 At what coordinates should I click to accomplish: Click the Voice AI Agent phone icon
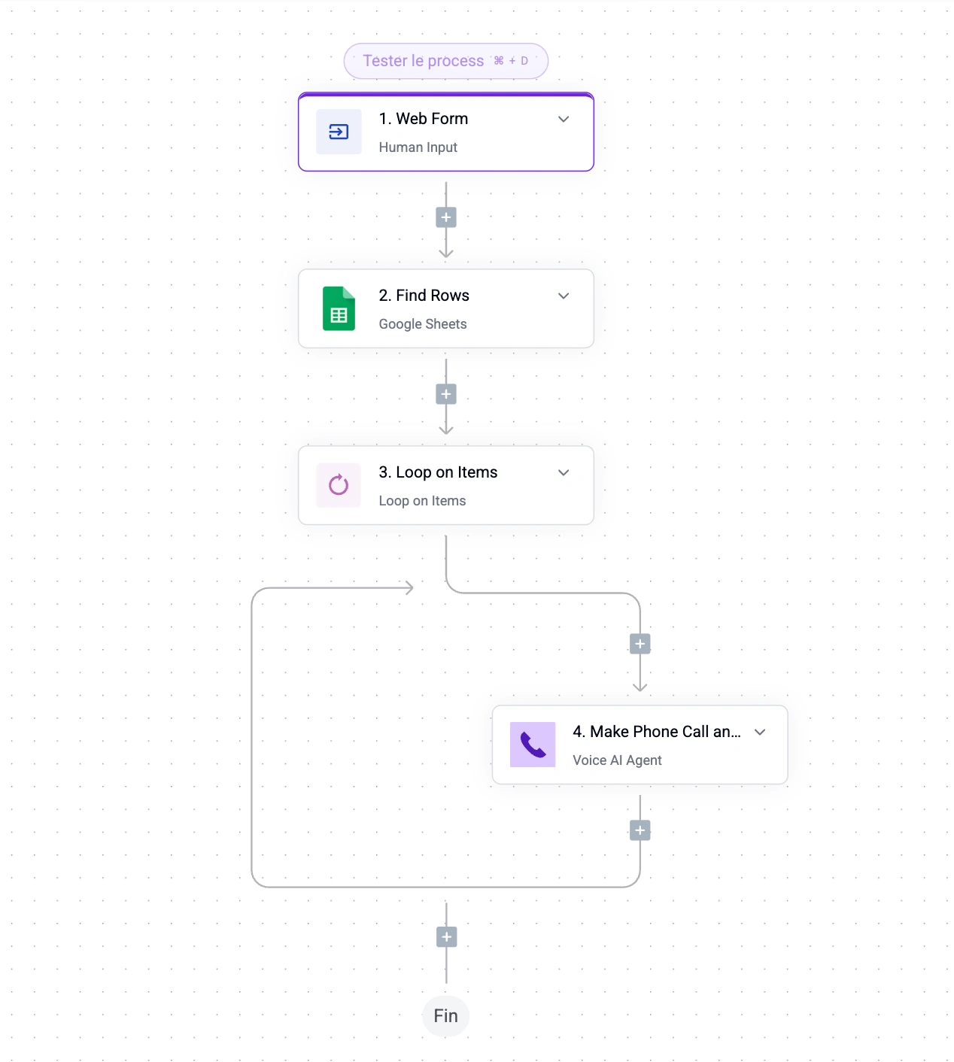point(533,745)
